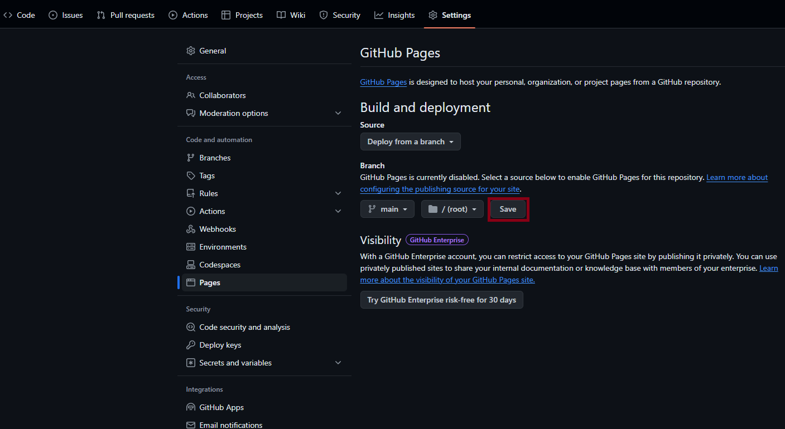The height and width of the screenshot is (429, 785).
Task: Open Environments in sidebar
Action: 264,247
